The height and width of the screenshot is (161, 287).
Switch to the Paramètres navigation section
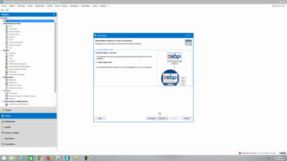(x=28, y=144)
